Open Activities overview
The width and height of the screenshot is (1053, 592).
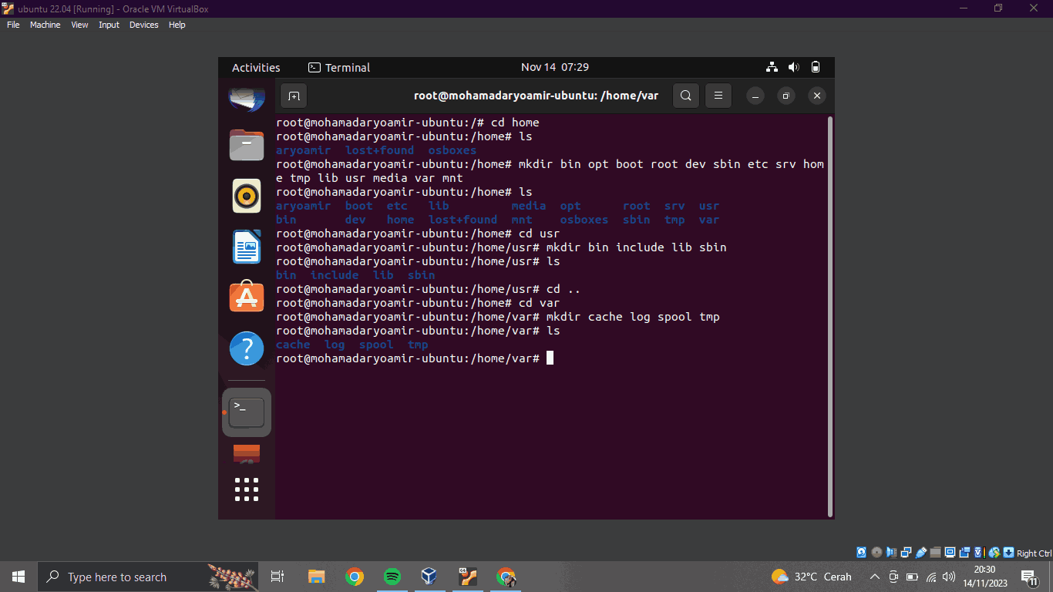click(256, 68)
